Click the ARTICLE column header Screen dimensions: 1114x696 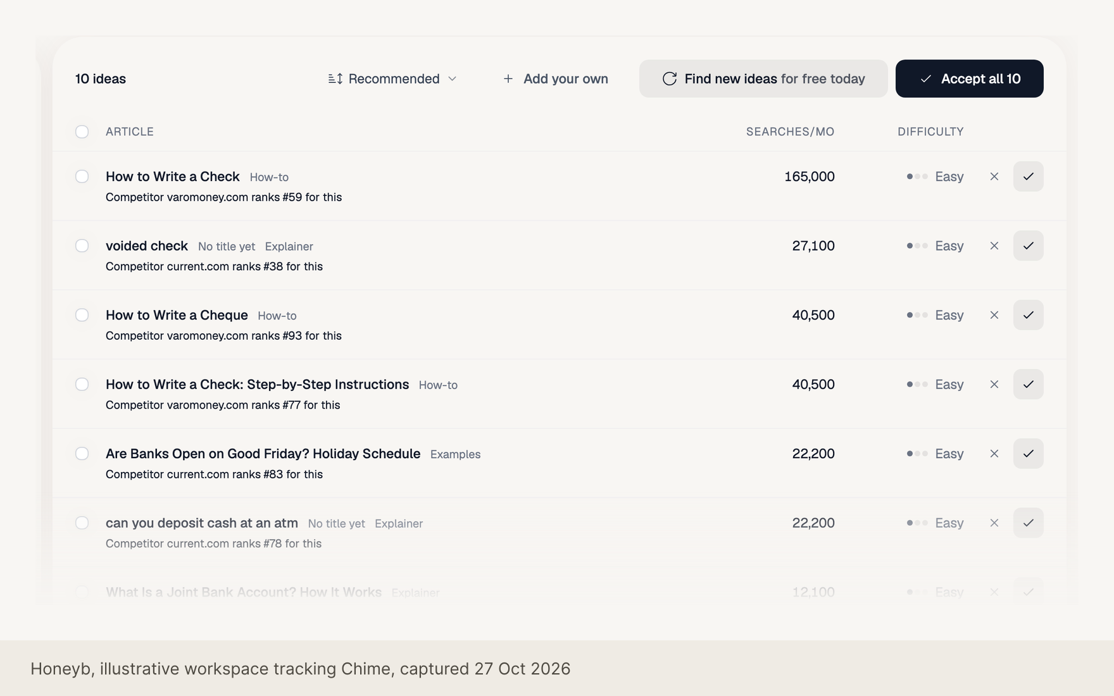click(130, 132)
